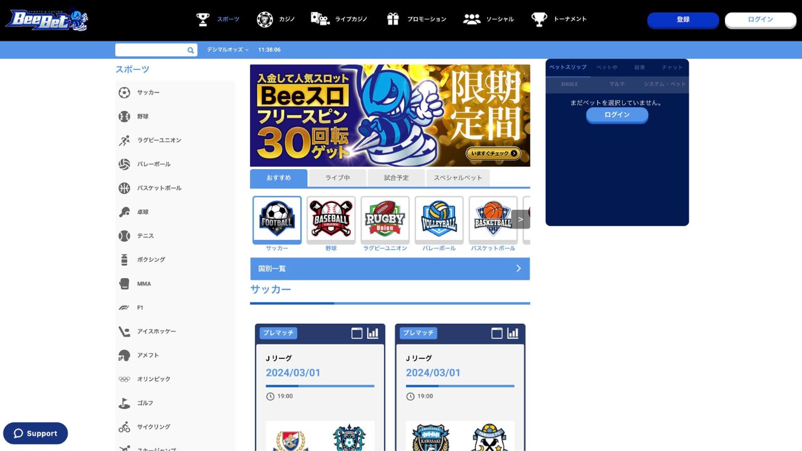The image size is (802, 451).
Task: Click the header ログイン button
Action: (x=761, y=20)
